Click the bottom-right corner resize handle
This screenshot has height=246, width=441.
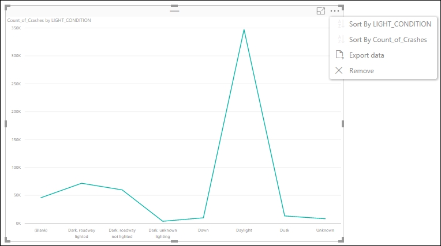pyautogui.click(x=341, y=240)
